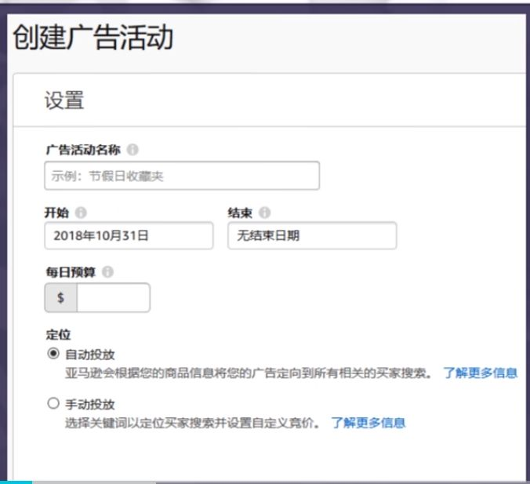Click the 手动投放 option label
The image size is (530, 484).
point(90,404)
